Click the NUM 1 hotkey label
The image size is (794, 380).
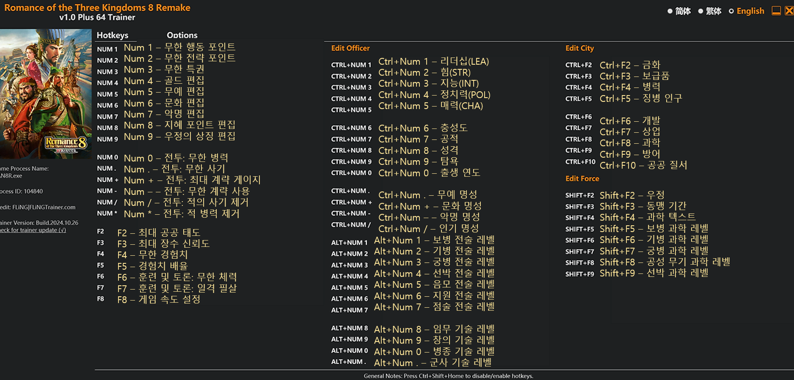107,49
